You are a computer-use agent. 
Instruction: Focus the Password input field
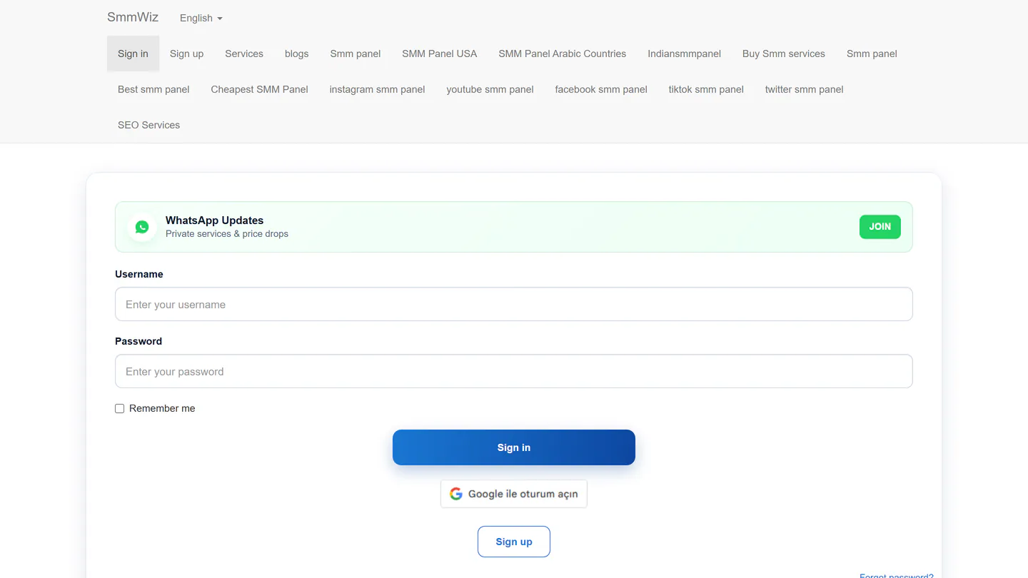pos(514,371)
